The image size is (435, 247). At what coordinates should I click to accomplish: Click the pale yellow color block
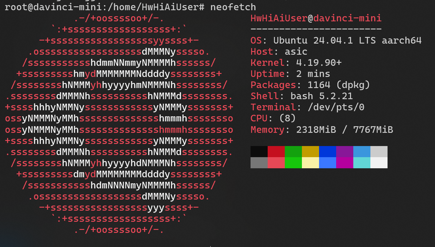(310, 163)
